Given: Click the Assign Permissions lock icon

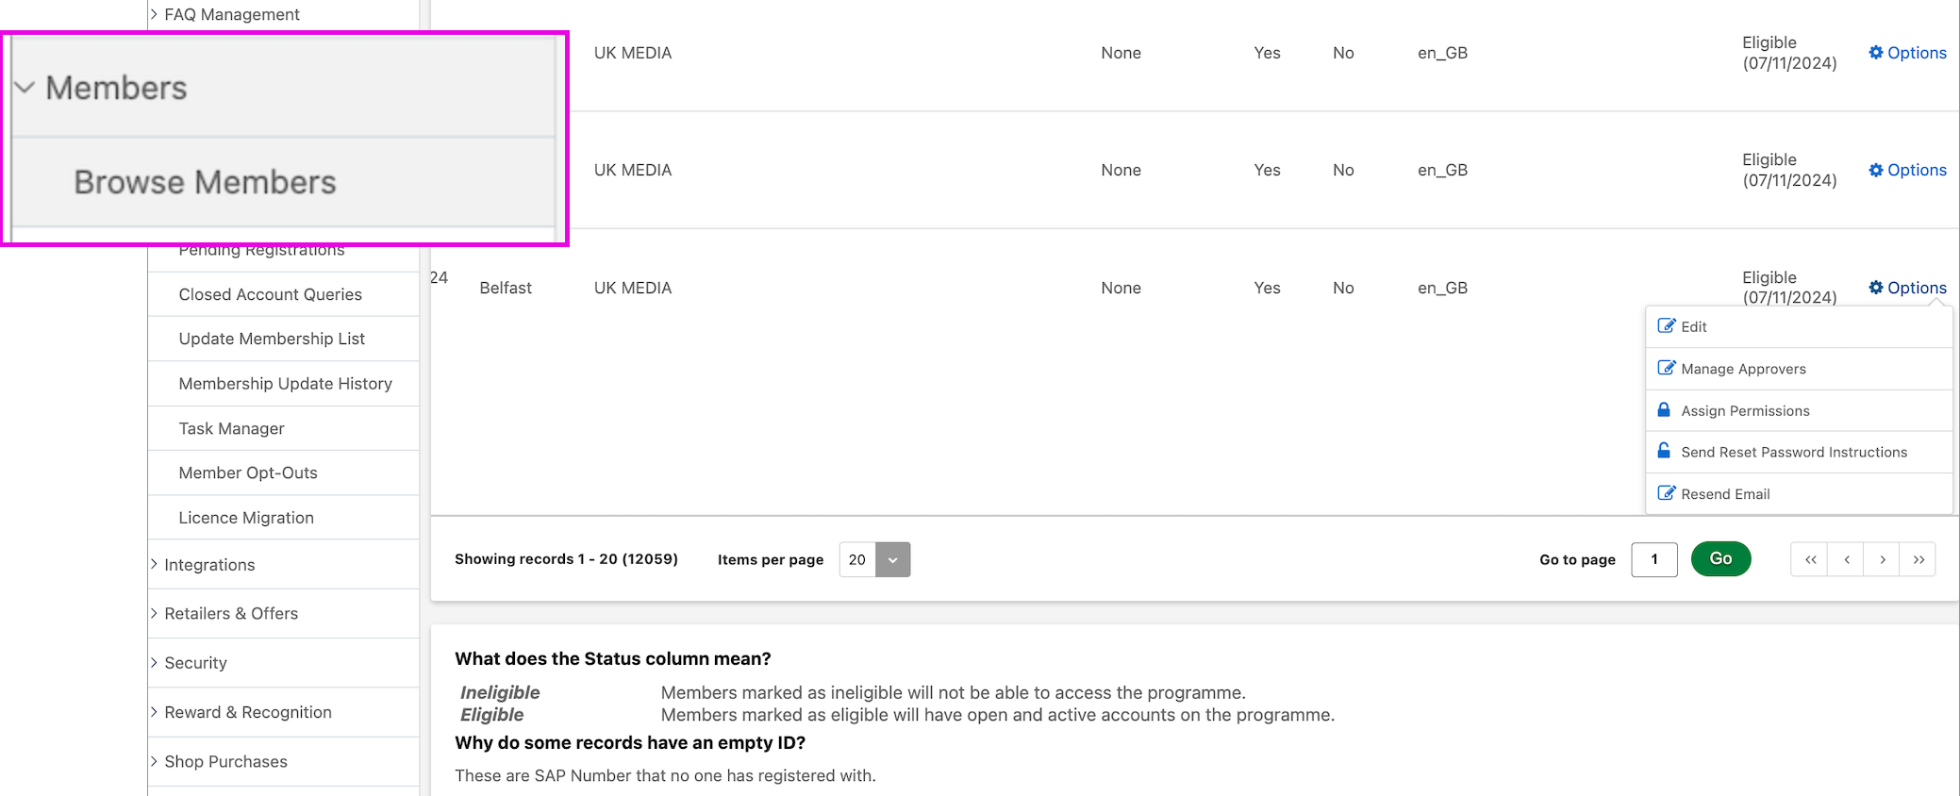Looking at the screenshot, I should tap(1664, 410).
